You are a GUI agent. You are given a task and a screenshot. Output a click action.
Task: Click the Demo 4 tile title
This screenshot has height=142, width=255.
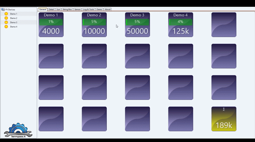tap(181, 15)
